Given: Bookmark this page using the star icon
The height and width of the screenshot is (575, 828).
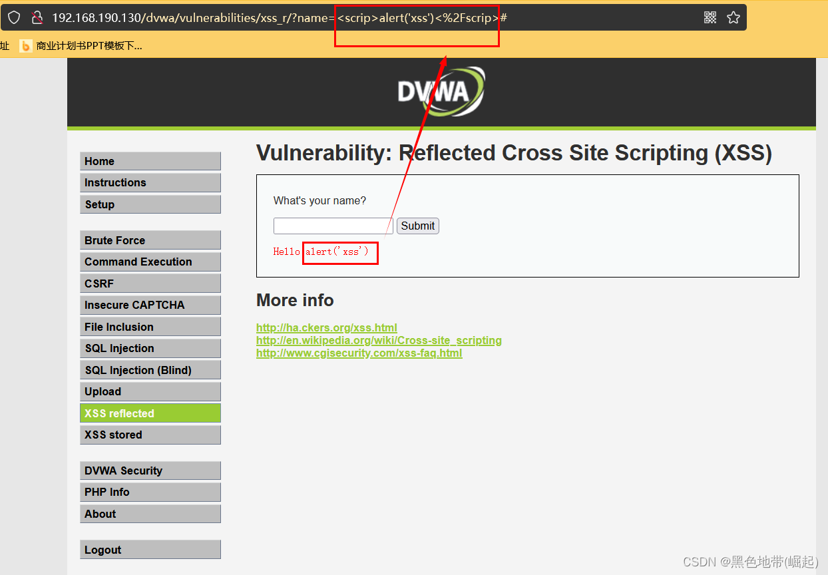Looking at the screenshot, I should (733, 17).
